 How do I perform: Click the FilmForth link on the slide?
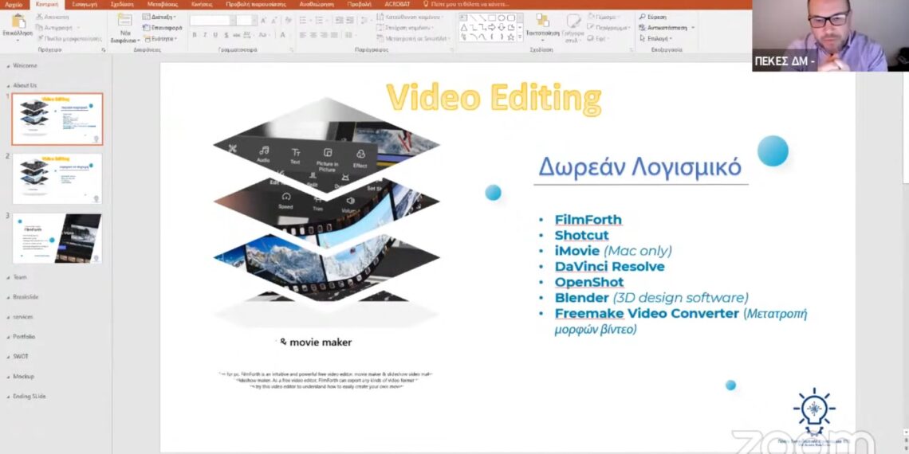point(588,220)
